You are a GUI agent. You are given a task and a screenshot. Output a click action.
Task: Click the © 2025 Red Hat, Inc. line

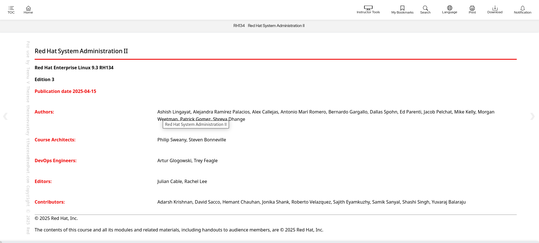tap(56, 218)
